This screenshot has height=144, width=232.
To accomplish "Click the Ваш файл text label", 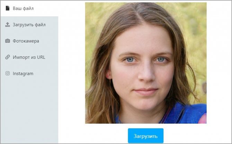I will tap(23, 8).
